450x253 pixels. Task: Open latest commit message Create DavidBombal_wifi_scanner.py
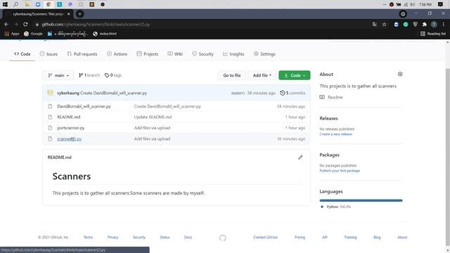(x=114, y=93)
